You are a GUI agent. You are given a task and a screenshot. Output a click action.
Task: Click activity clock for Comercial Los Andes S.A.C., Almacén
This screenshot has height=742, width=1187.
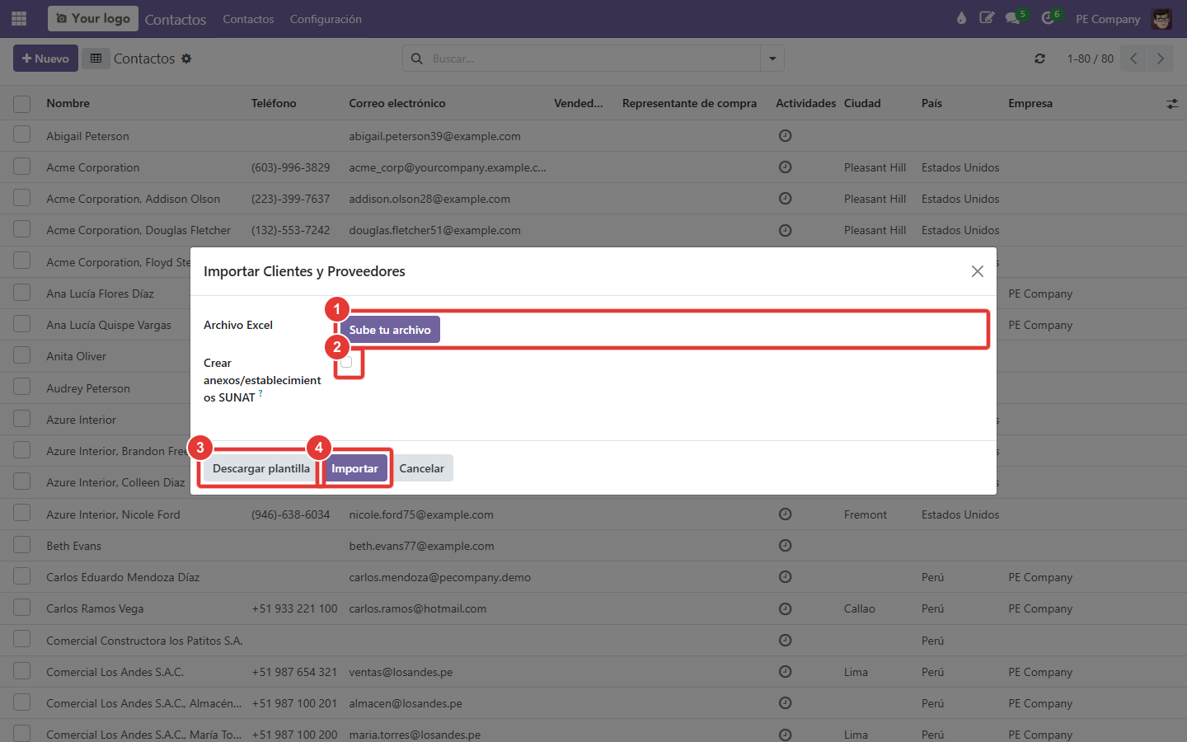click(786, 703)
